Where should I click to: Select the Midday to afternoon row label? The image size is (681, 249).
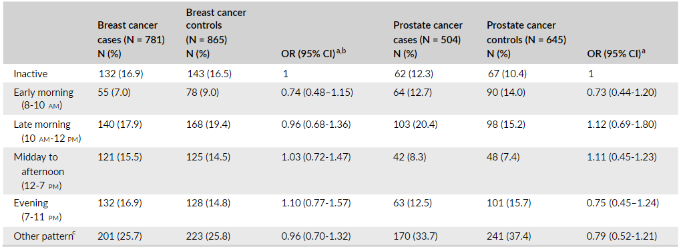[x=39, y=172]
